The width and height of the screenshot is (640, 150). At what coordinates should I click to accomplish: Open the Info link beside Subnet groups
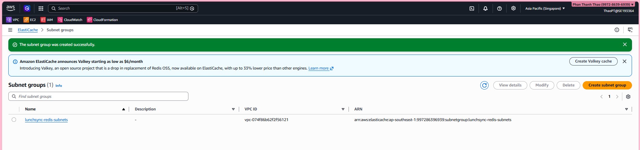59,86
